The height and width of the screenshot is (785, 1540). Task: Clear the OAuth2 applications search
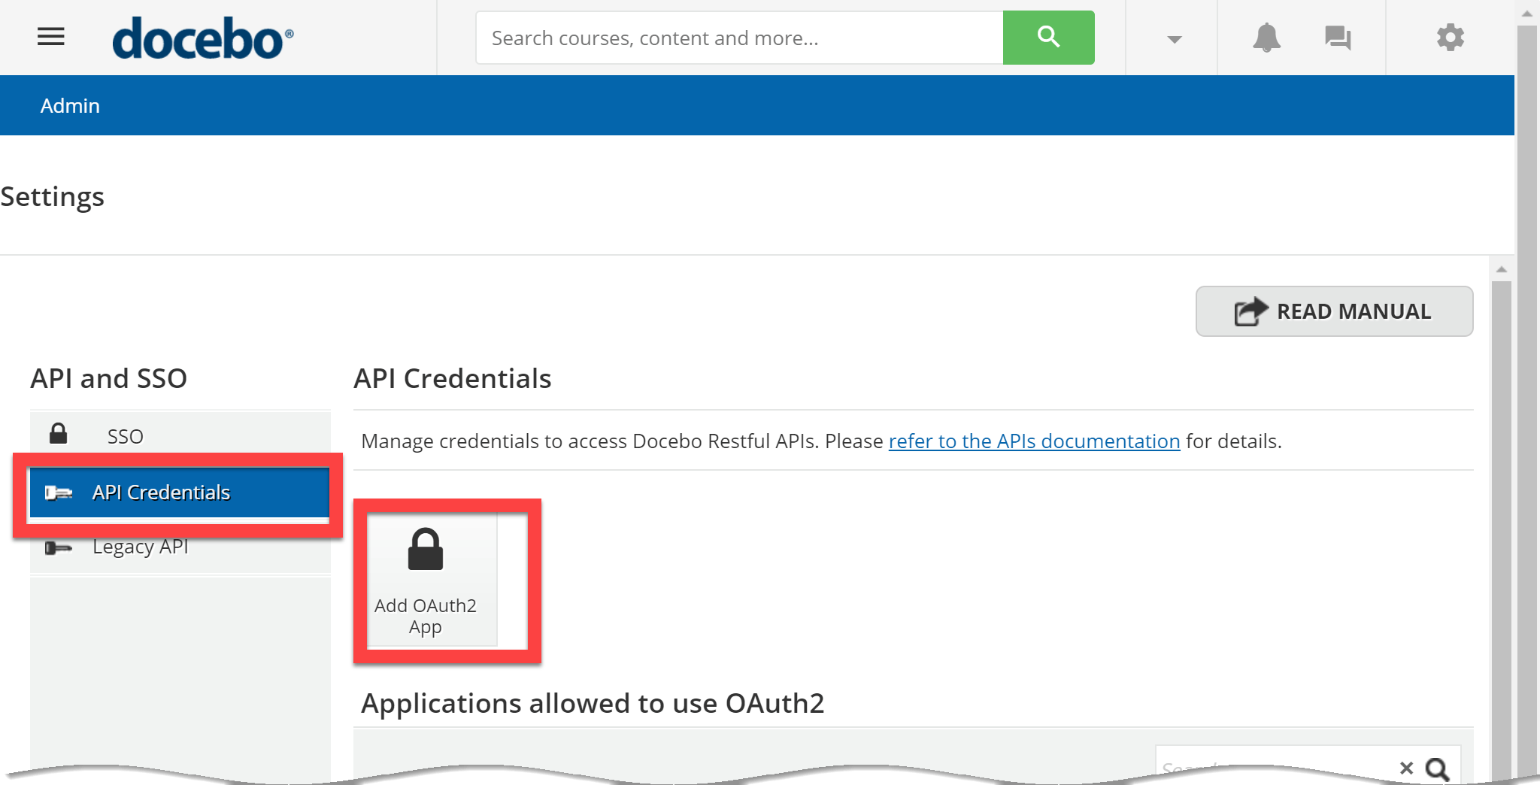[1406, 768]
